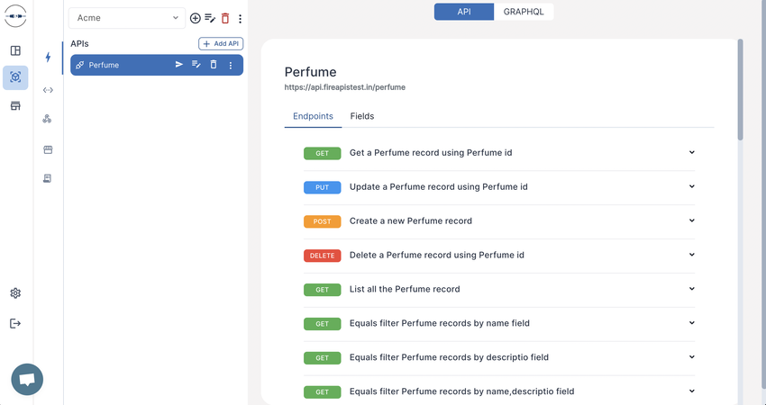Open the settings gear in left sidebar

(x=15, y=293)
